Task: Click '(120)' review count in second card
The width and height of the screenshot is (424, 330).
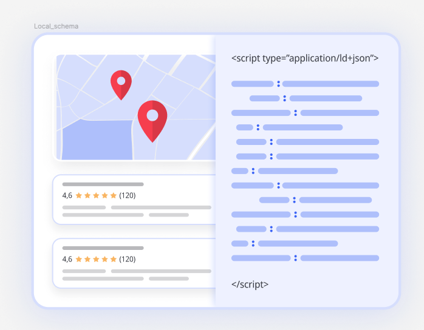Action: pos(128,259)
